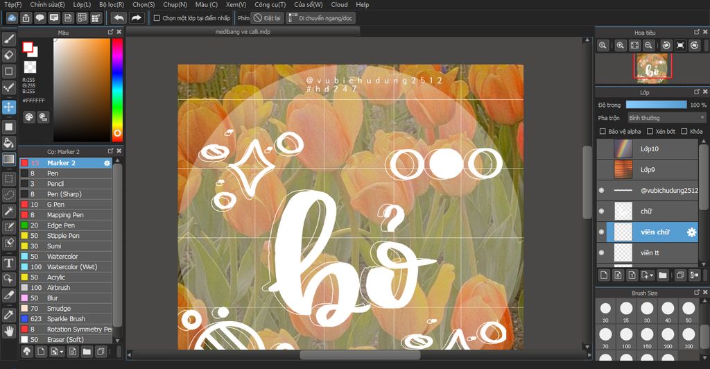Viewport: 710px width, 369px height.
Task: Toggle visibility of the viền chữ layer
Action: pos(601,232)
